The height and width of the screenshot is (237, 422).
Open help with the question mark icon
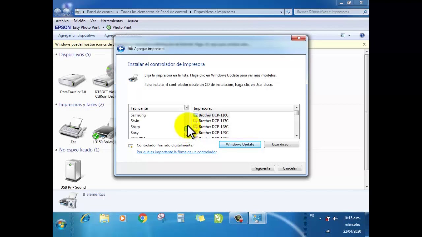362,35
